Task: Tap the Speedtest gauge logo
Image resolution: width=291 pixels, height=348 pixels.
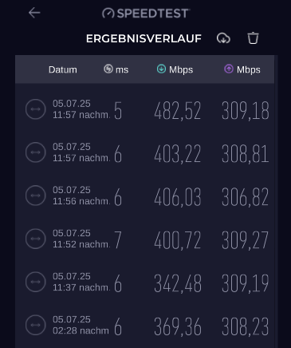Action: [108, 13]
